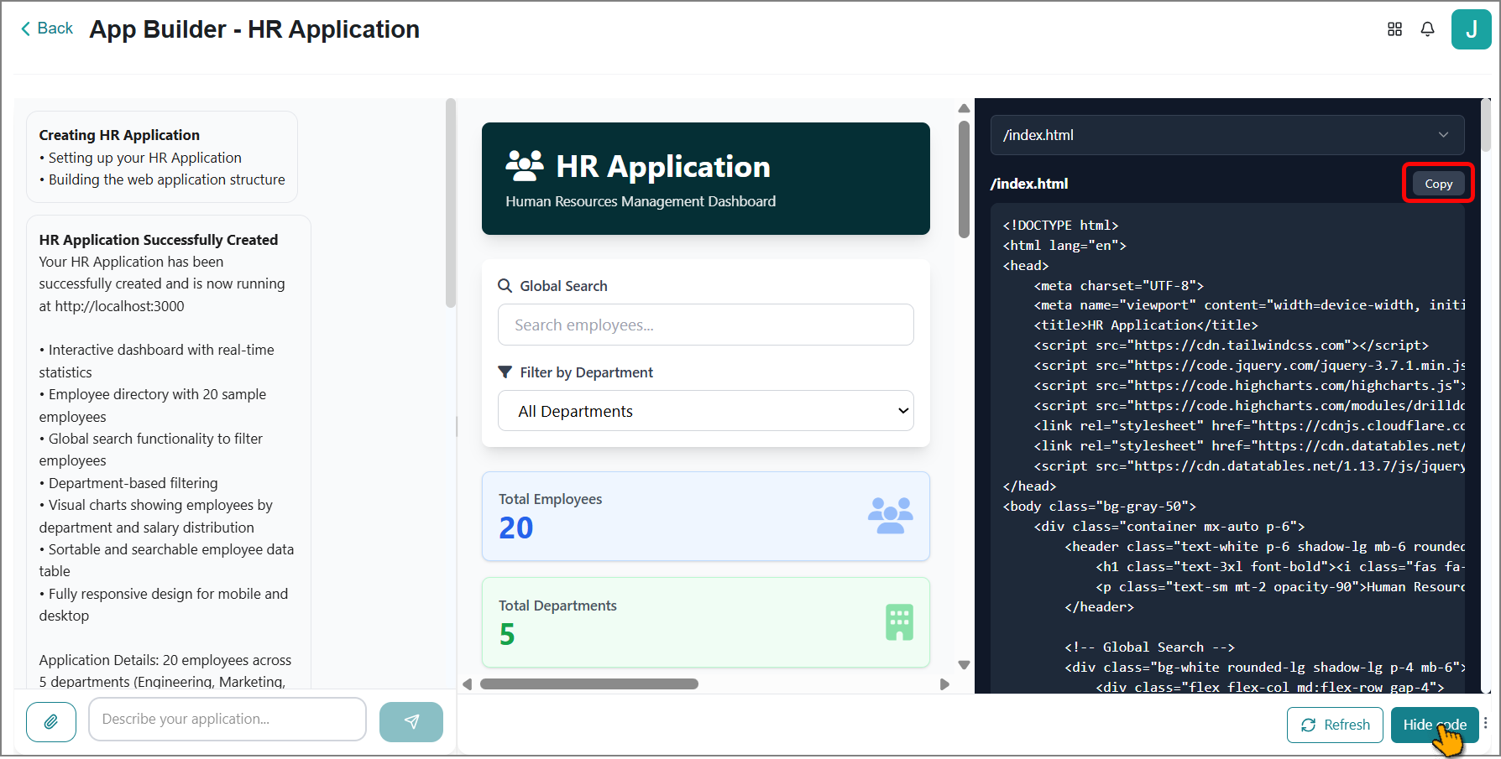
Task: Click the '<!-- Global Search -->' comment line
Action: (1149, 647)
